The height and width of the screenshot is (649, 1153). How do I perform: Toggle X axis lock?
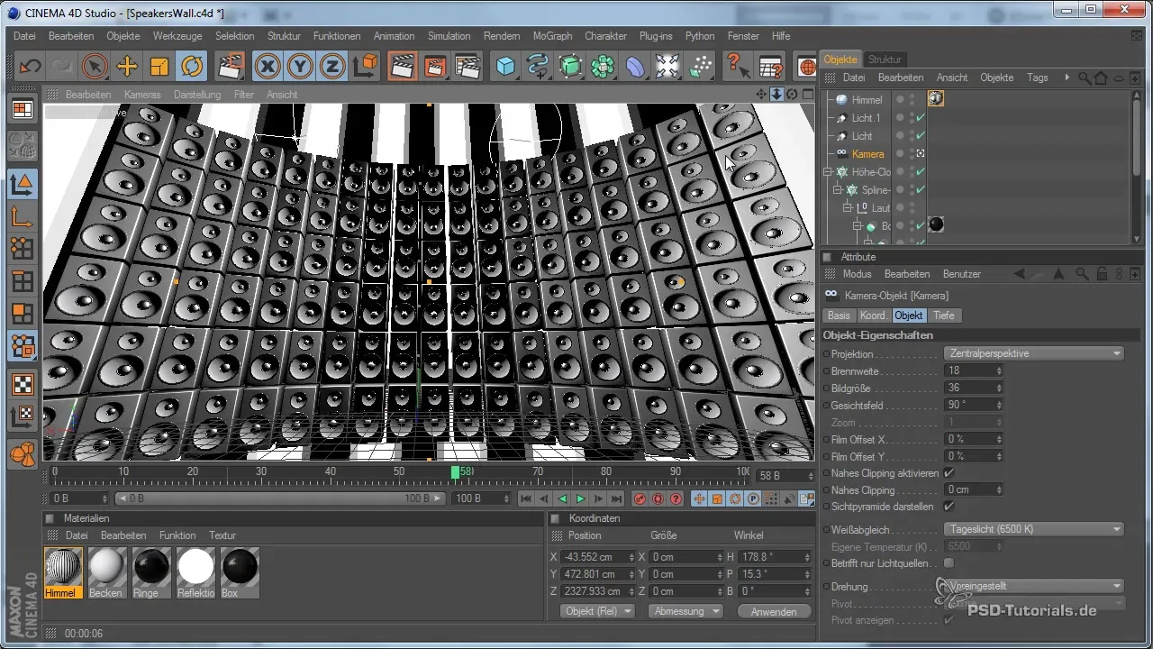pyautogui.click(x=268, y=67)
